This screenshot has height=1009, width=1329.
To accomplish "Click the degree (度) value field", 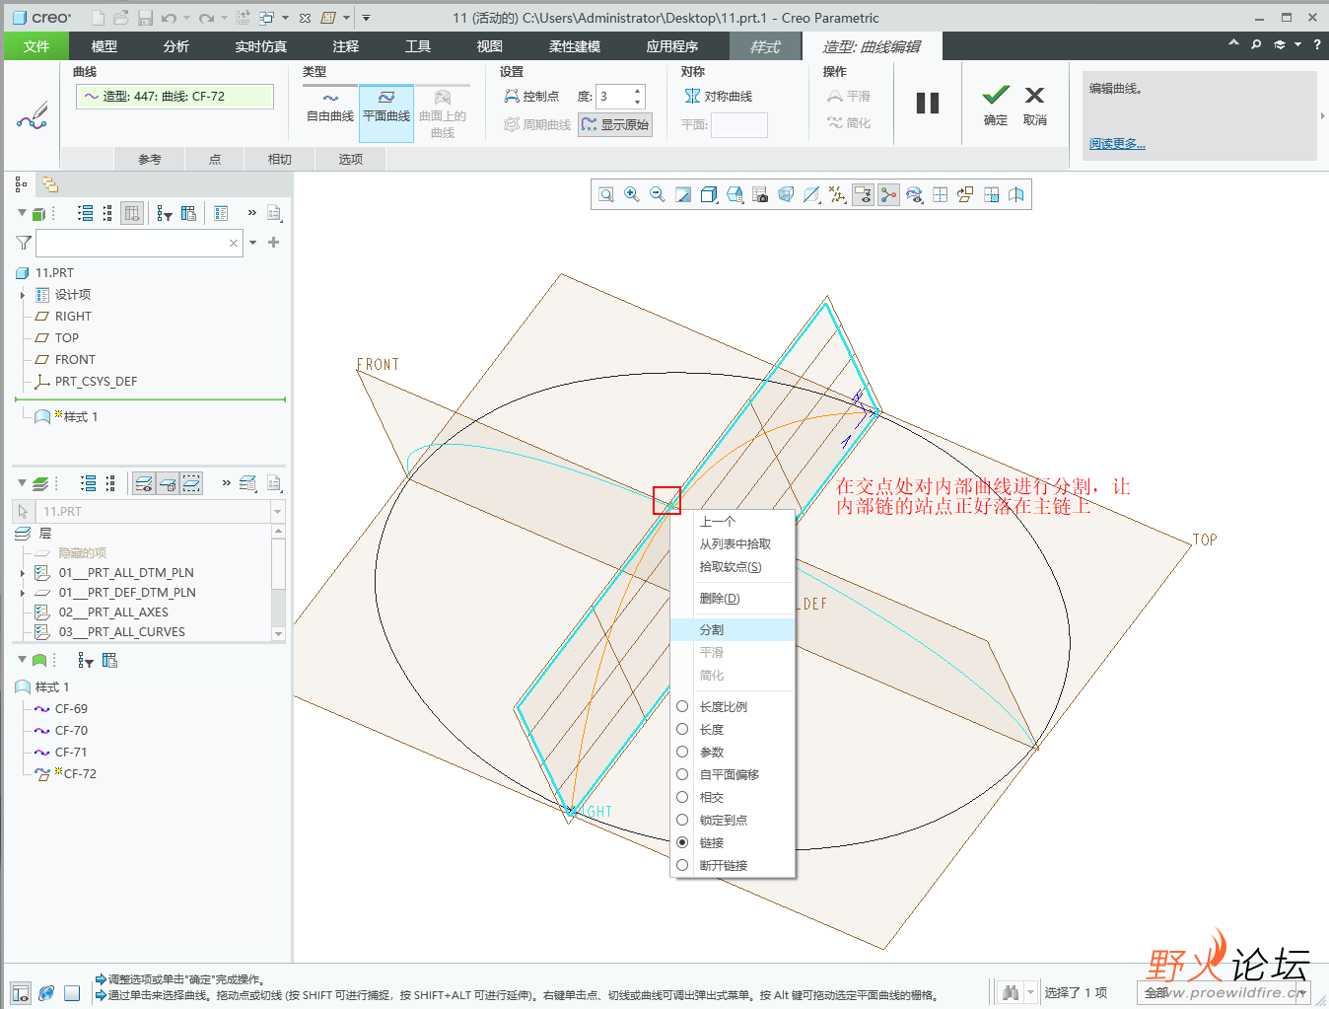I will click(614, 97).
